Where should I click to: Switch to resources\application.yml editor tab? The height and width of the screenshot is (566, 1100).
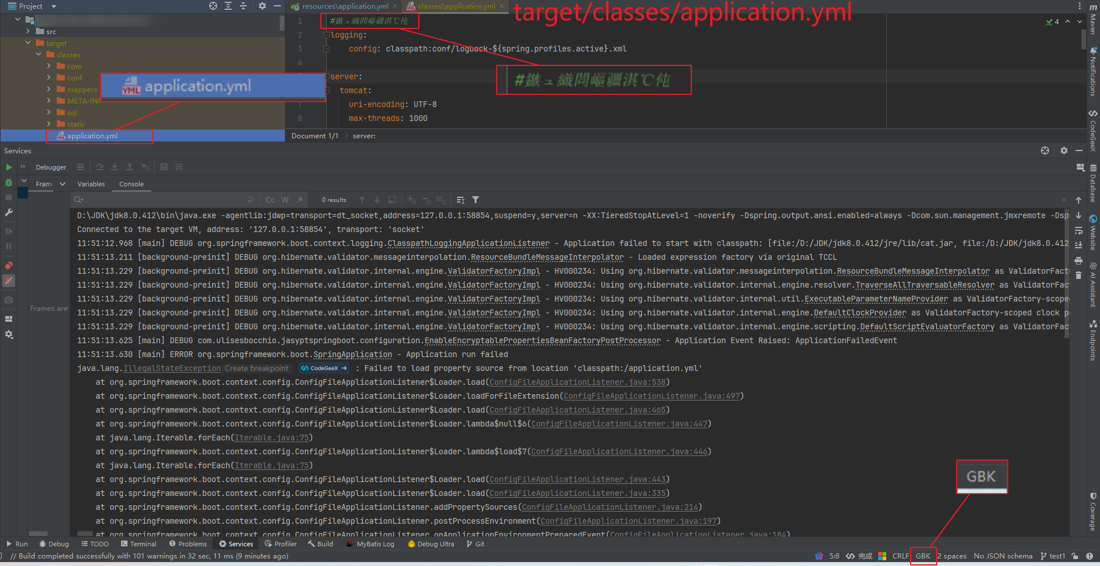(345, 6)
